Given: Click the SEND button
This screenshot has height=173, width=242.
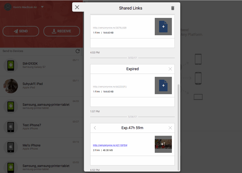Looking at the screenshot, I should click(21, 31).
